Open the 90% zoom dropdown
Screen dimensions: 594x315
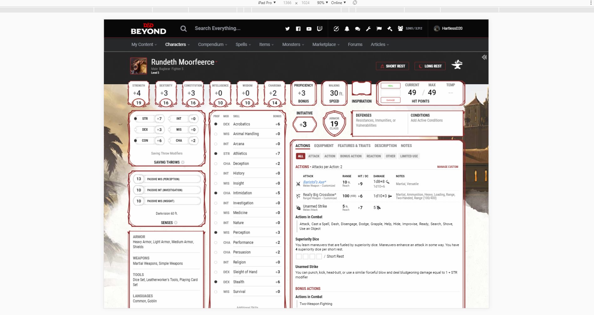pyautogui.click(x=322, y=3)
